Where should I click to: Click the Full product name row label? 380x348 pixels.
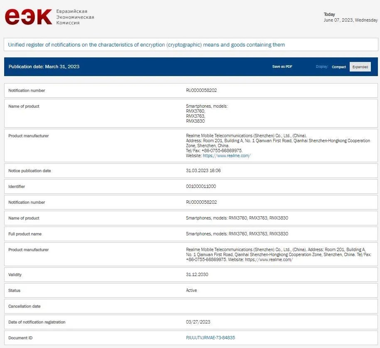[25, 234]
